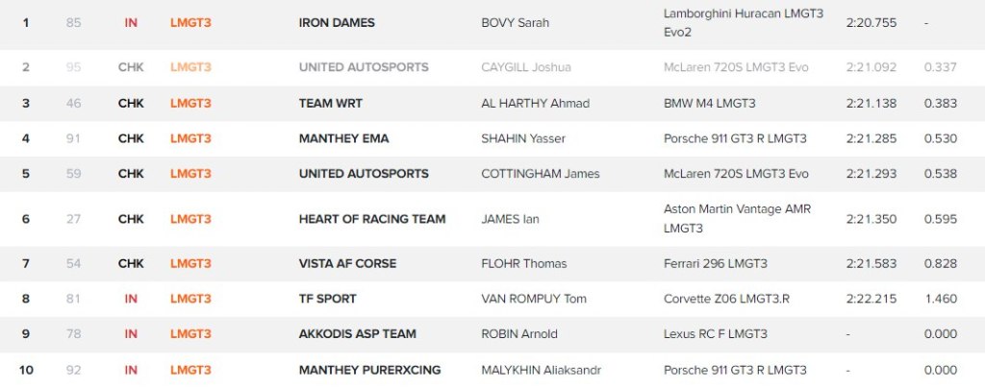Click driver COTTINGHAM James
This screenshot has height=389, width=985.
coord(540,174)
